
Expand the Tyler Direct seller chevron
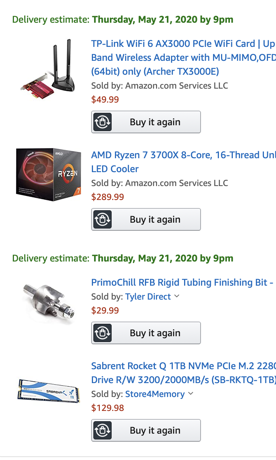[177, 296]
